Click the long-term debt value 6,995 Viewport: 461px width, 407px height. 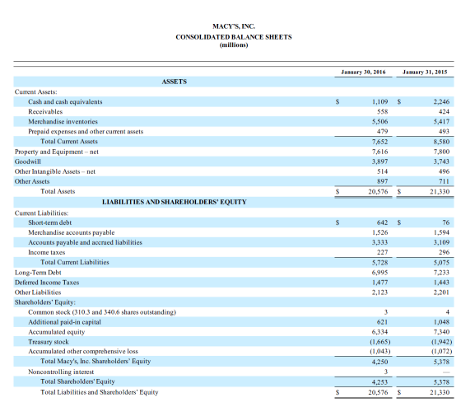point(380,273)
